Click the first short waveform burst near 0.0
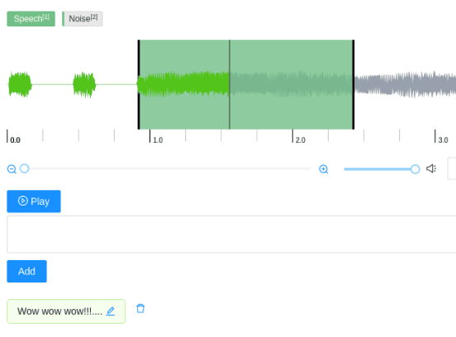The image size is (456, 337). 20,84
